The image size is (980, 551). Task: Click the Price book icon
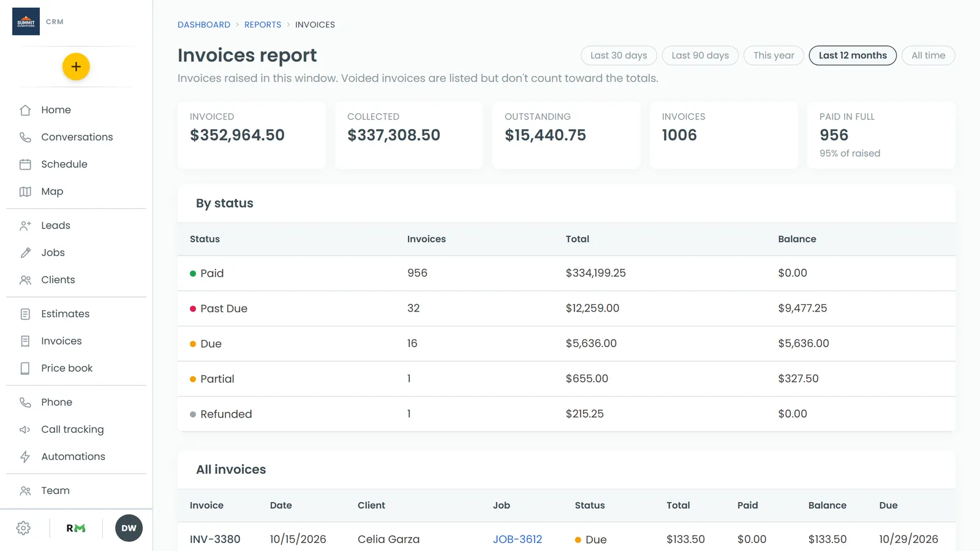click(25, 368)
